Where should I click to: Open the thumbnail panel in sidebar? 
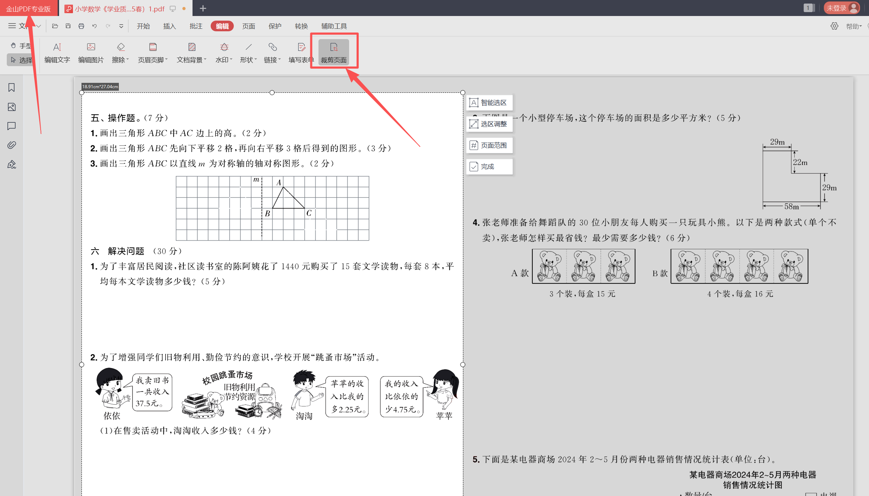(x=11, y=107)
